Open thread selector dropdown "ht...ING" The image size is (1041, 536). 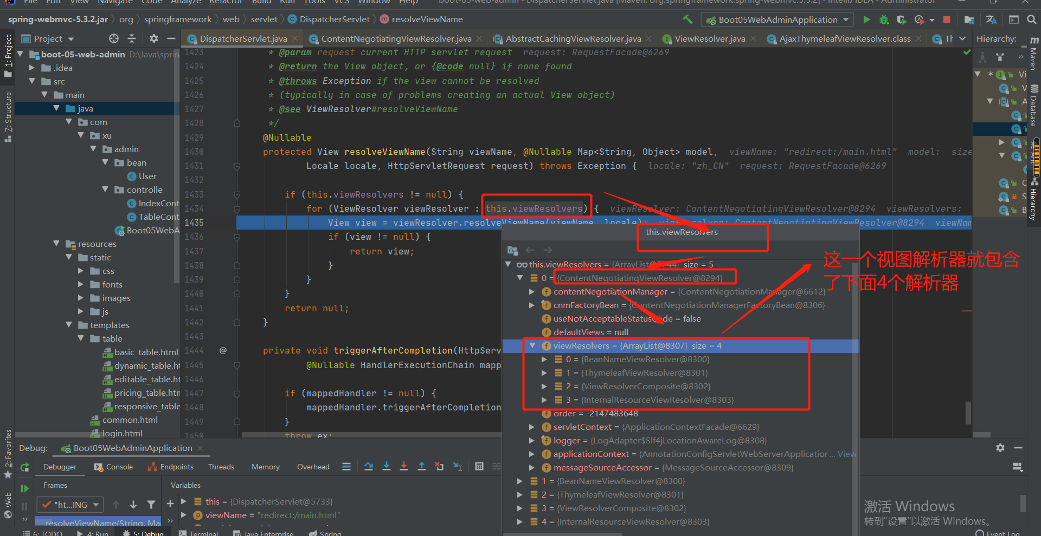(x=70, y=505)
